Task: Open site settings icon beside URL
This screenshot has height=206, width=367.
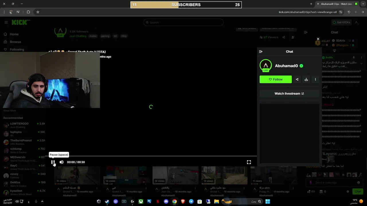Action: point(341,12)
